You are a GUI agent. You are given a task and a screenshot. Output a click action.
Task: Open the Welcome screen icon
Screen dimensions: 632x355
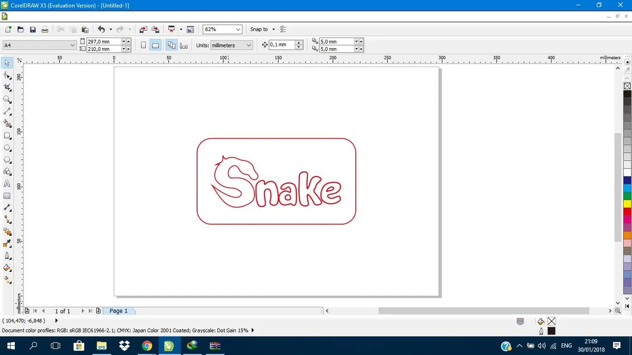[x=191, y=30]
